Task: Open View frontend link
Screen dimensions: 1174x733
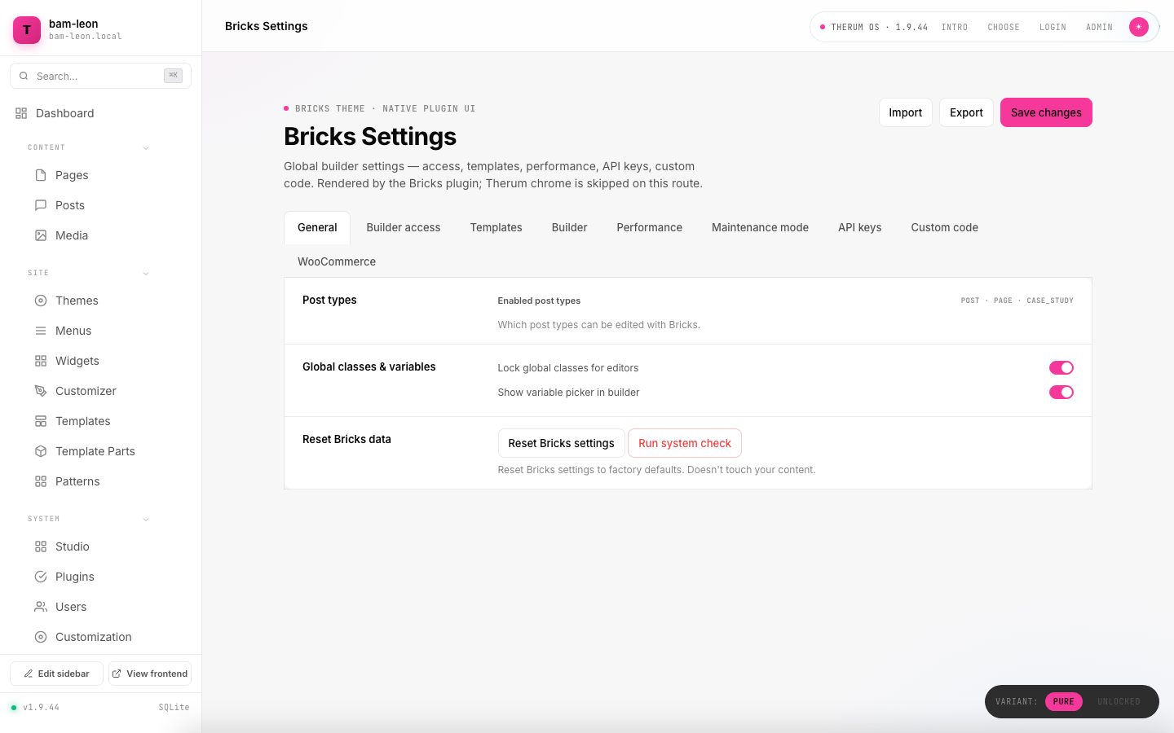Action: [150, 674]
